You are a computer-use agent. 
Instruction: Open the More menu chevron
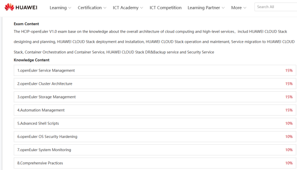[x=245, y=8]
